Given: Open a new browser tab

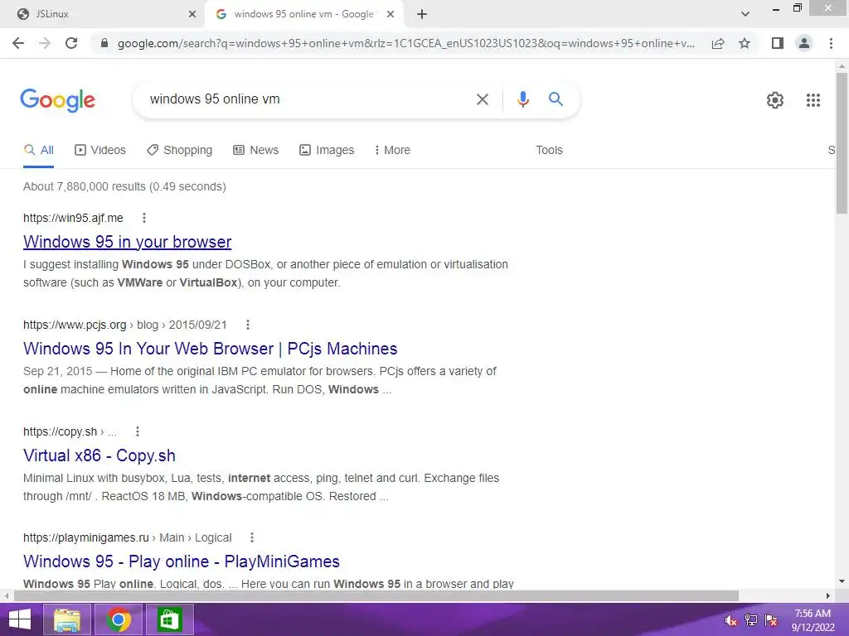Looking at the screenshot, I should tap(422, 14).
